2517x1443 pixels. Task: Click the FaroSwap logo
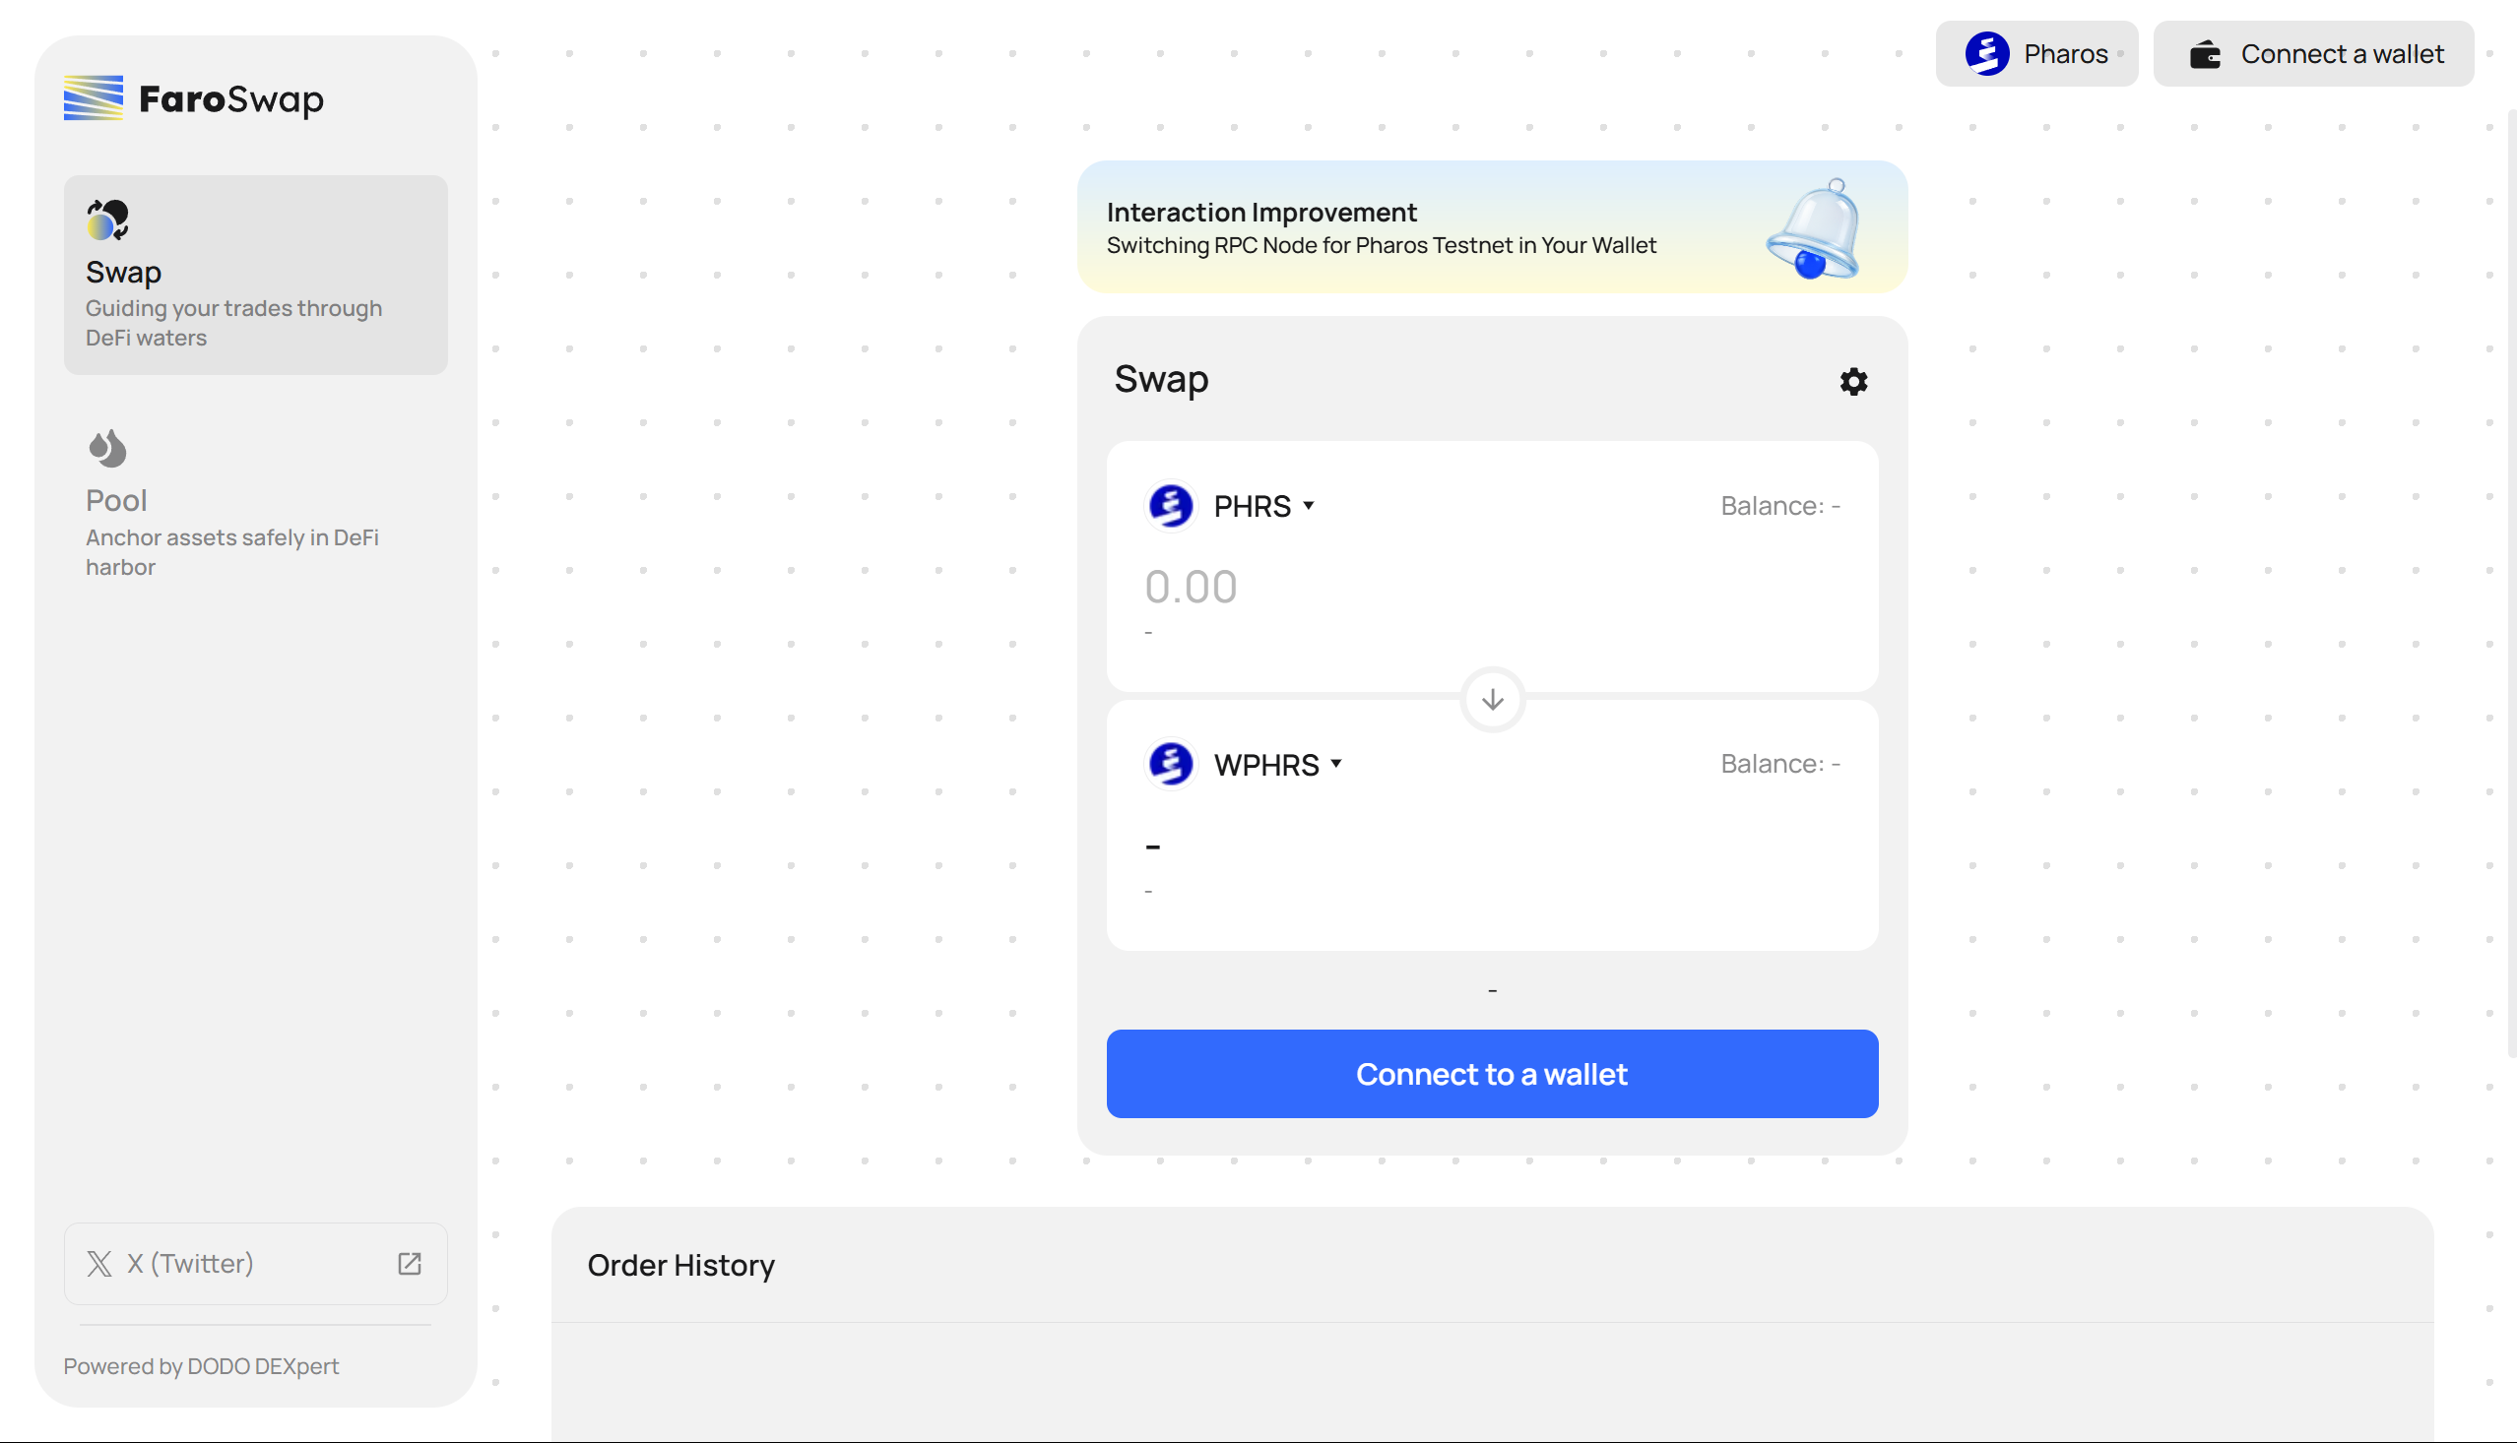click(193, 98)
